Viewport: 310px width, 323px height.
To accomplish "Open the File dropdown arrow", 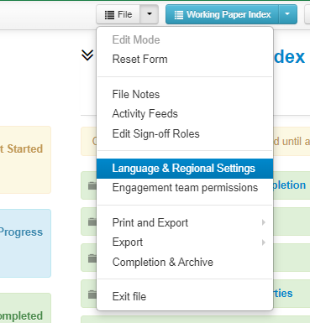I will point(150,14).
